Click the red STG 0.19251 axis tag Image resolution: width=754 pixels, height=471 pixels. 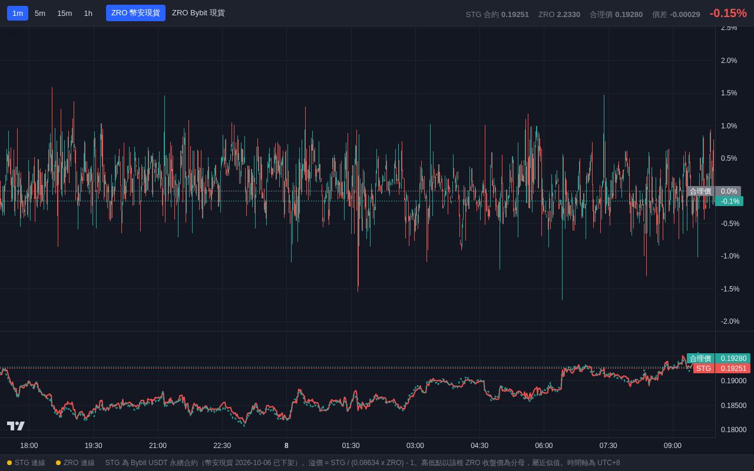coord(722,369)
